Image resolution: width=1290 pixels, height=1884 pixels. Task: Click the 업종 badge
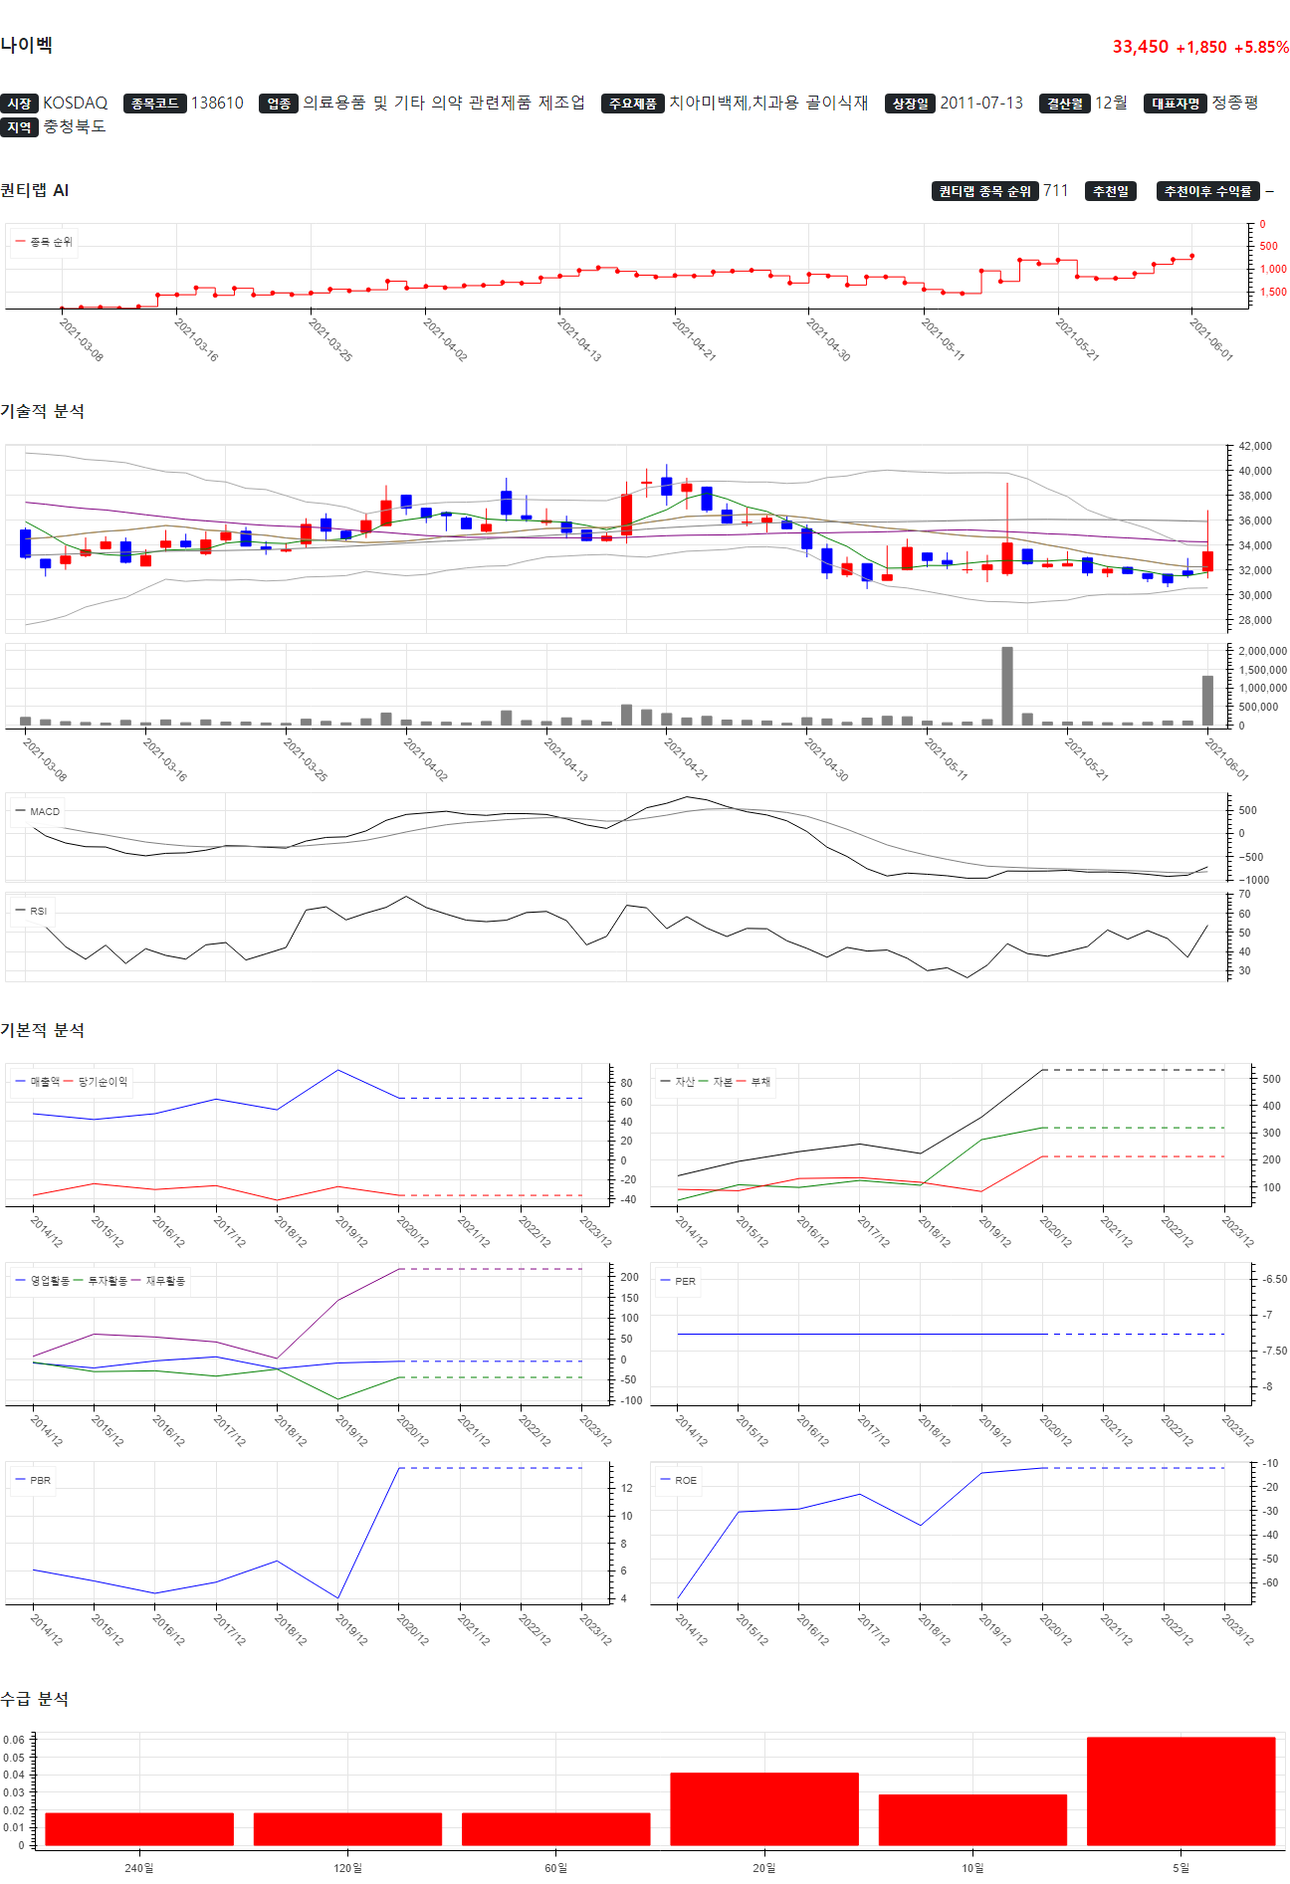pyautogui.click(x=279, y=104)
